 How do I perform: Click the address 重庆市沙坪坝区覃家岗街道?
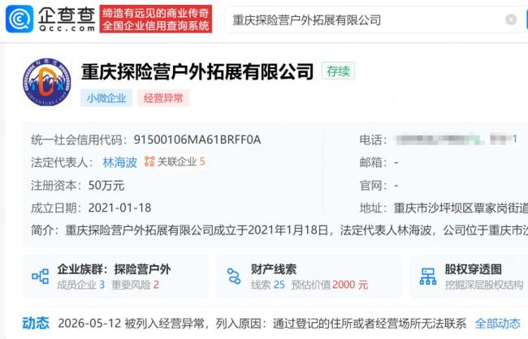(x=461, y=208)
